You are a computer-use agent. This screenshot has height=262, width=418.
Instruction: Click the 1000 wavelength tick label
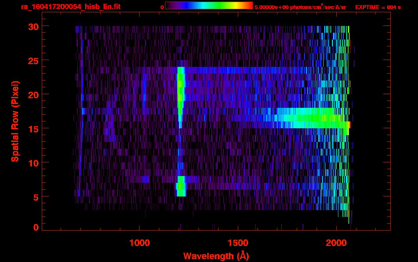click(x=140, y=243)
